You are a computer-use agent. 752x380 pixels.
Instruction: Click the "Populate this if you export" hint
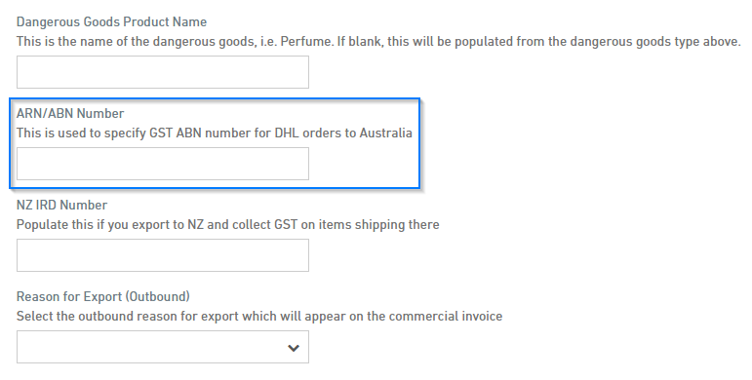pos(228,225)
